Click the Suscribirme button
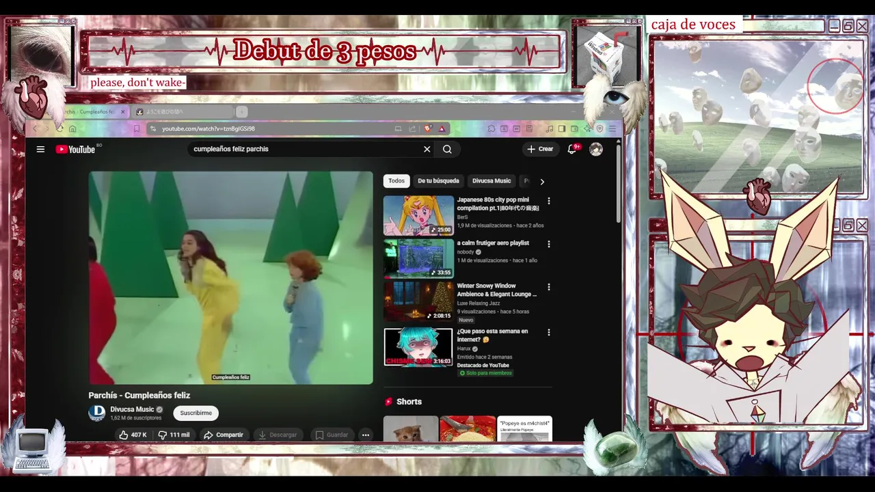 point(196,413)
